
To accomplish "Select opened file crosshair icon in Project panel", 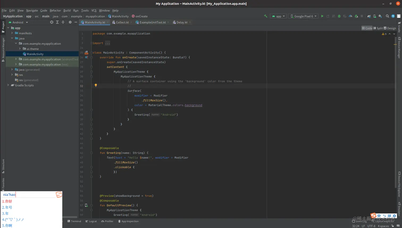I will (x=52, y=22).
